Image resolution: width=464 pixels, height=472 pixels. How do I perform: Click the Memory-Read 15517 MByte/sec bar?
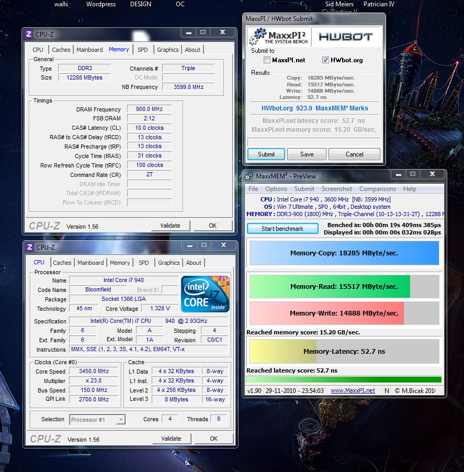tap(344, 286)
